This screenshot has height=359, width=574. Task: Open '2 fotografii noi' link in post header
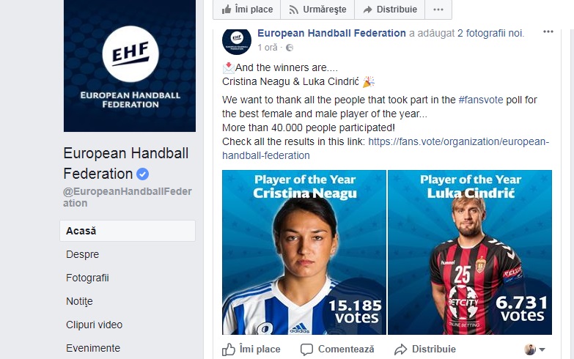[490, 33]
